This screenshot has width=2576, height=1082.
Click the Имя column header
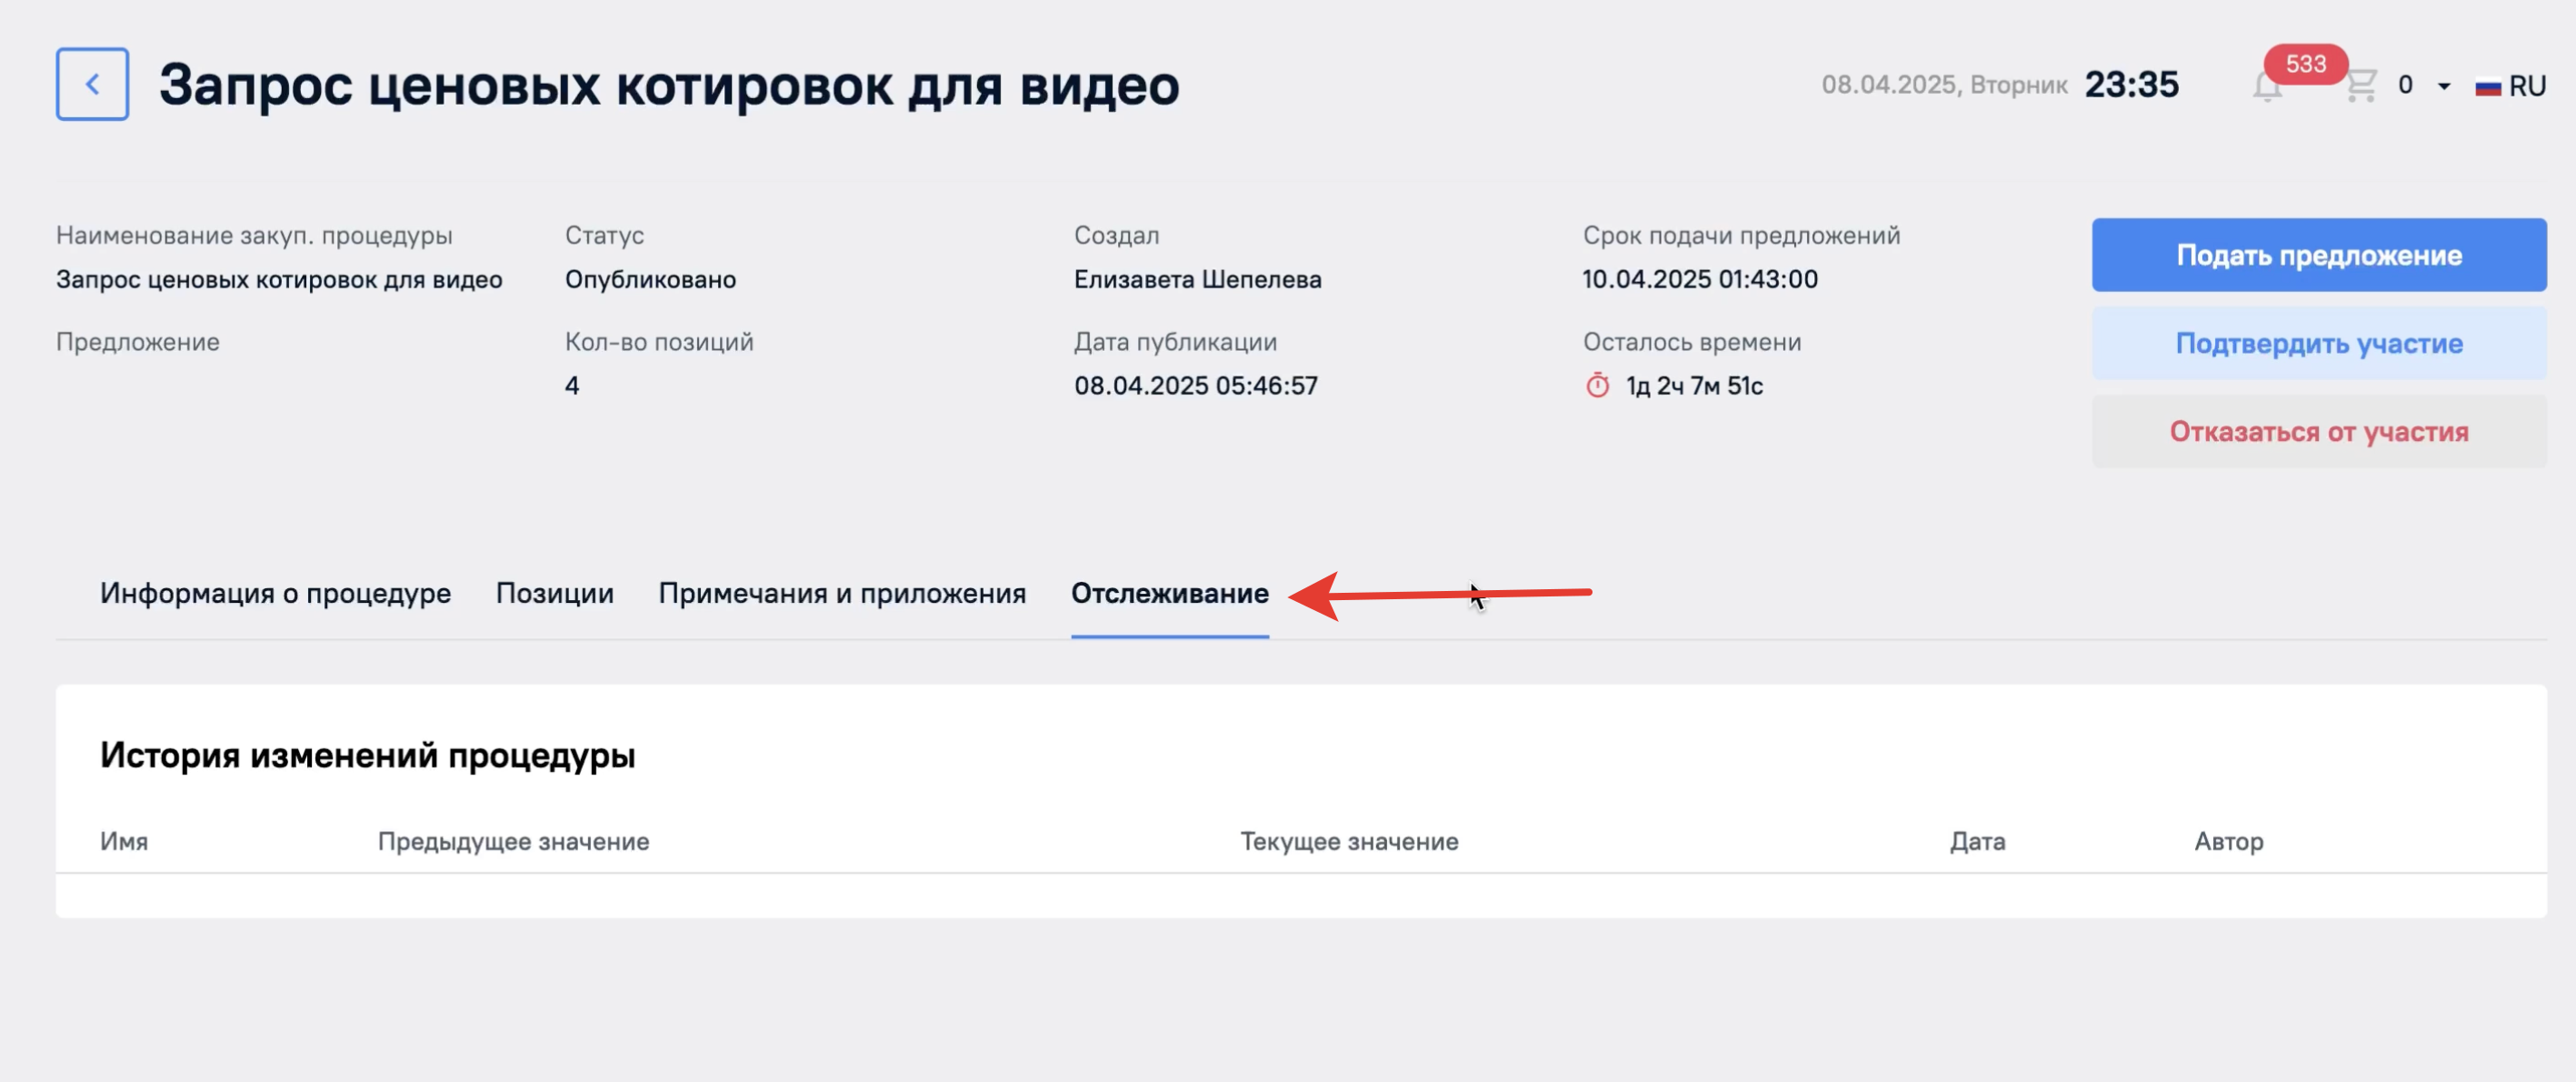tap(124, 841)
